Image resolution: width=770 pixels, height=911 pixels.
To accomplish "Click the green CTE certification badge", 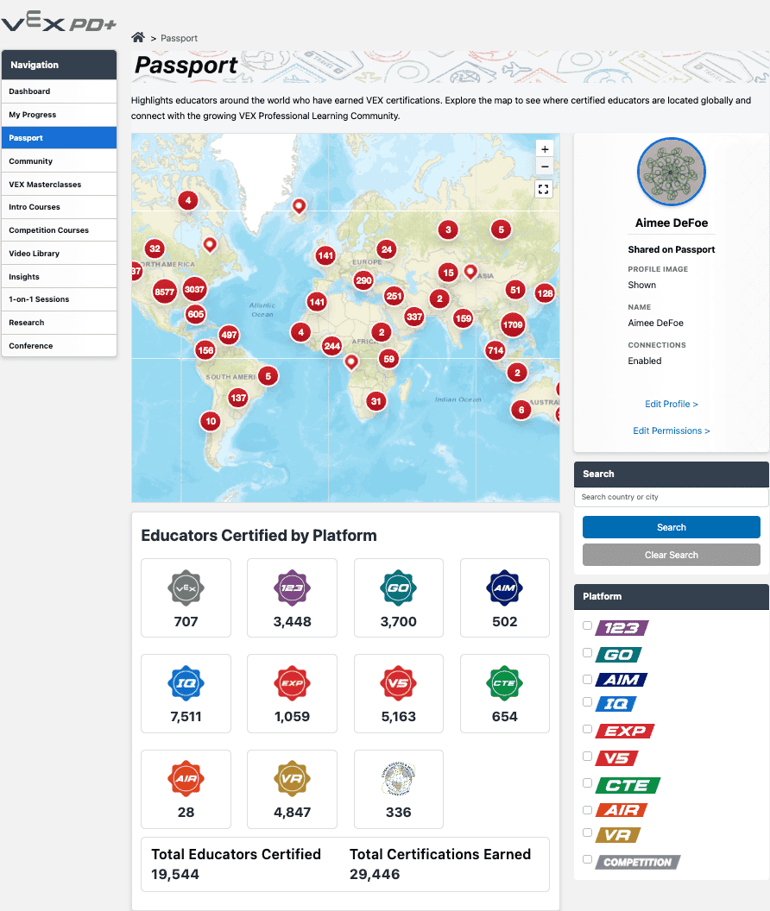I will point(505,683).
